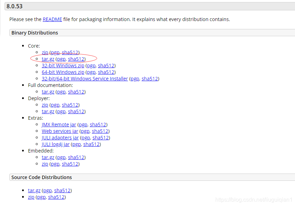
Task: Download Full documentation tar.gz
Action: coord(48,92)
